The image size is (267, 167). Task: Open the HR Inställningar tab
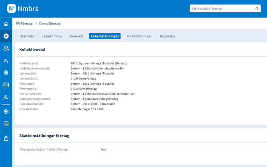(x=139, y=36)
